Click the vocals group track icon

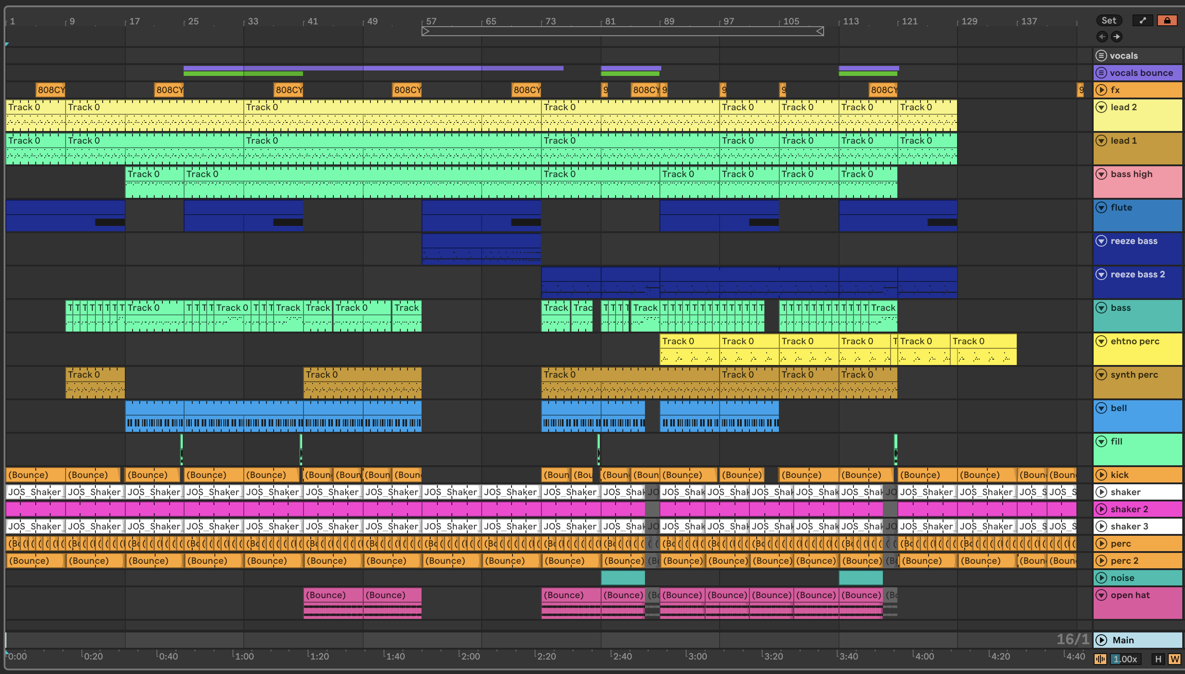[x=1101, y=56]
